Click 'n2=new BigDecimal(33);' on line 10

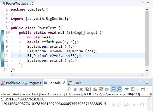tap(72, 51)
